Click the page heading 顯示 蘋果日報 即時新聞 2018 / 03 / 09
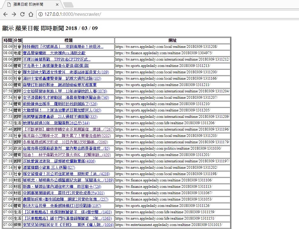 pos(50,28)
